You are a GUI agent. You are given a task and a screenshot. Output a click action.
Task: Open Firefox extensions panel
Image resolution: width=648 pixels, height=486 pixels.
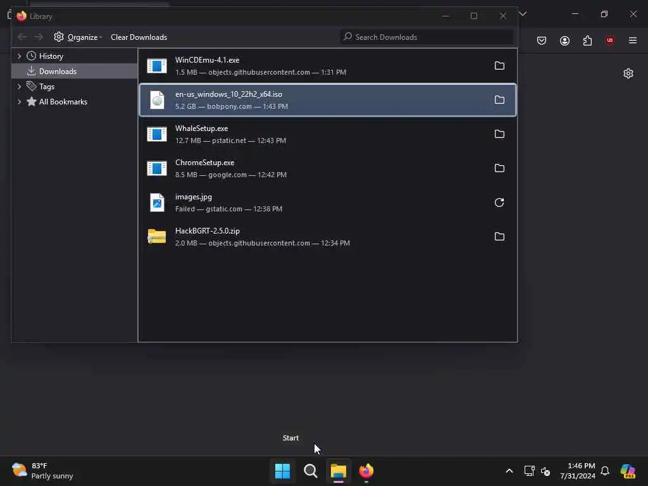click(587, 40)
